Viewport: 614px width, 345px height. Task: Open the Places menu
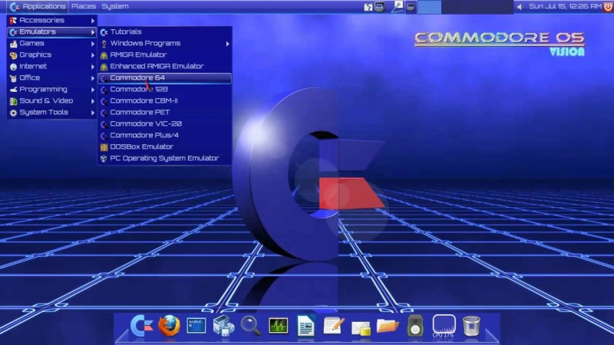tap(84, 6)
